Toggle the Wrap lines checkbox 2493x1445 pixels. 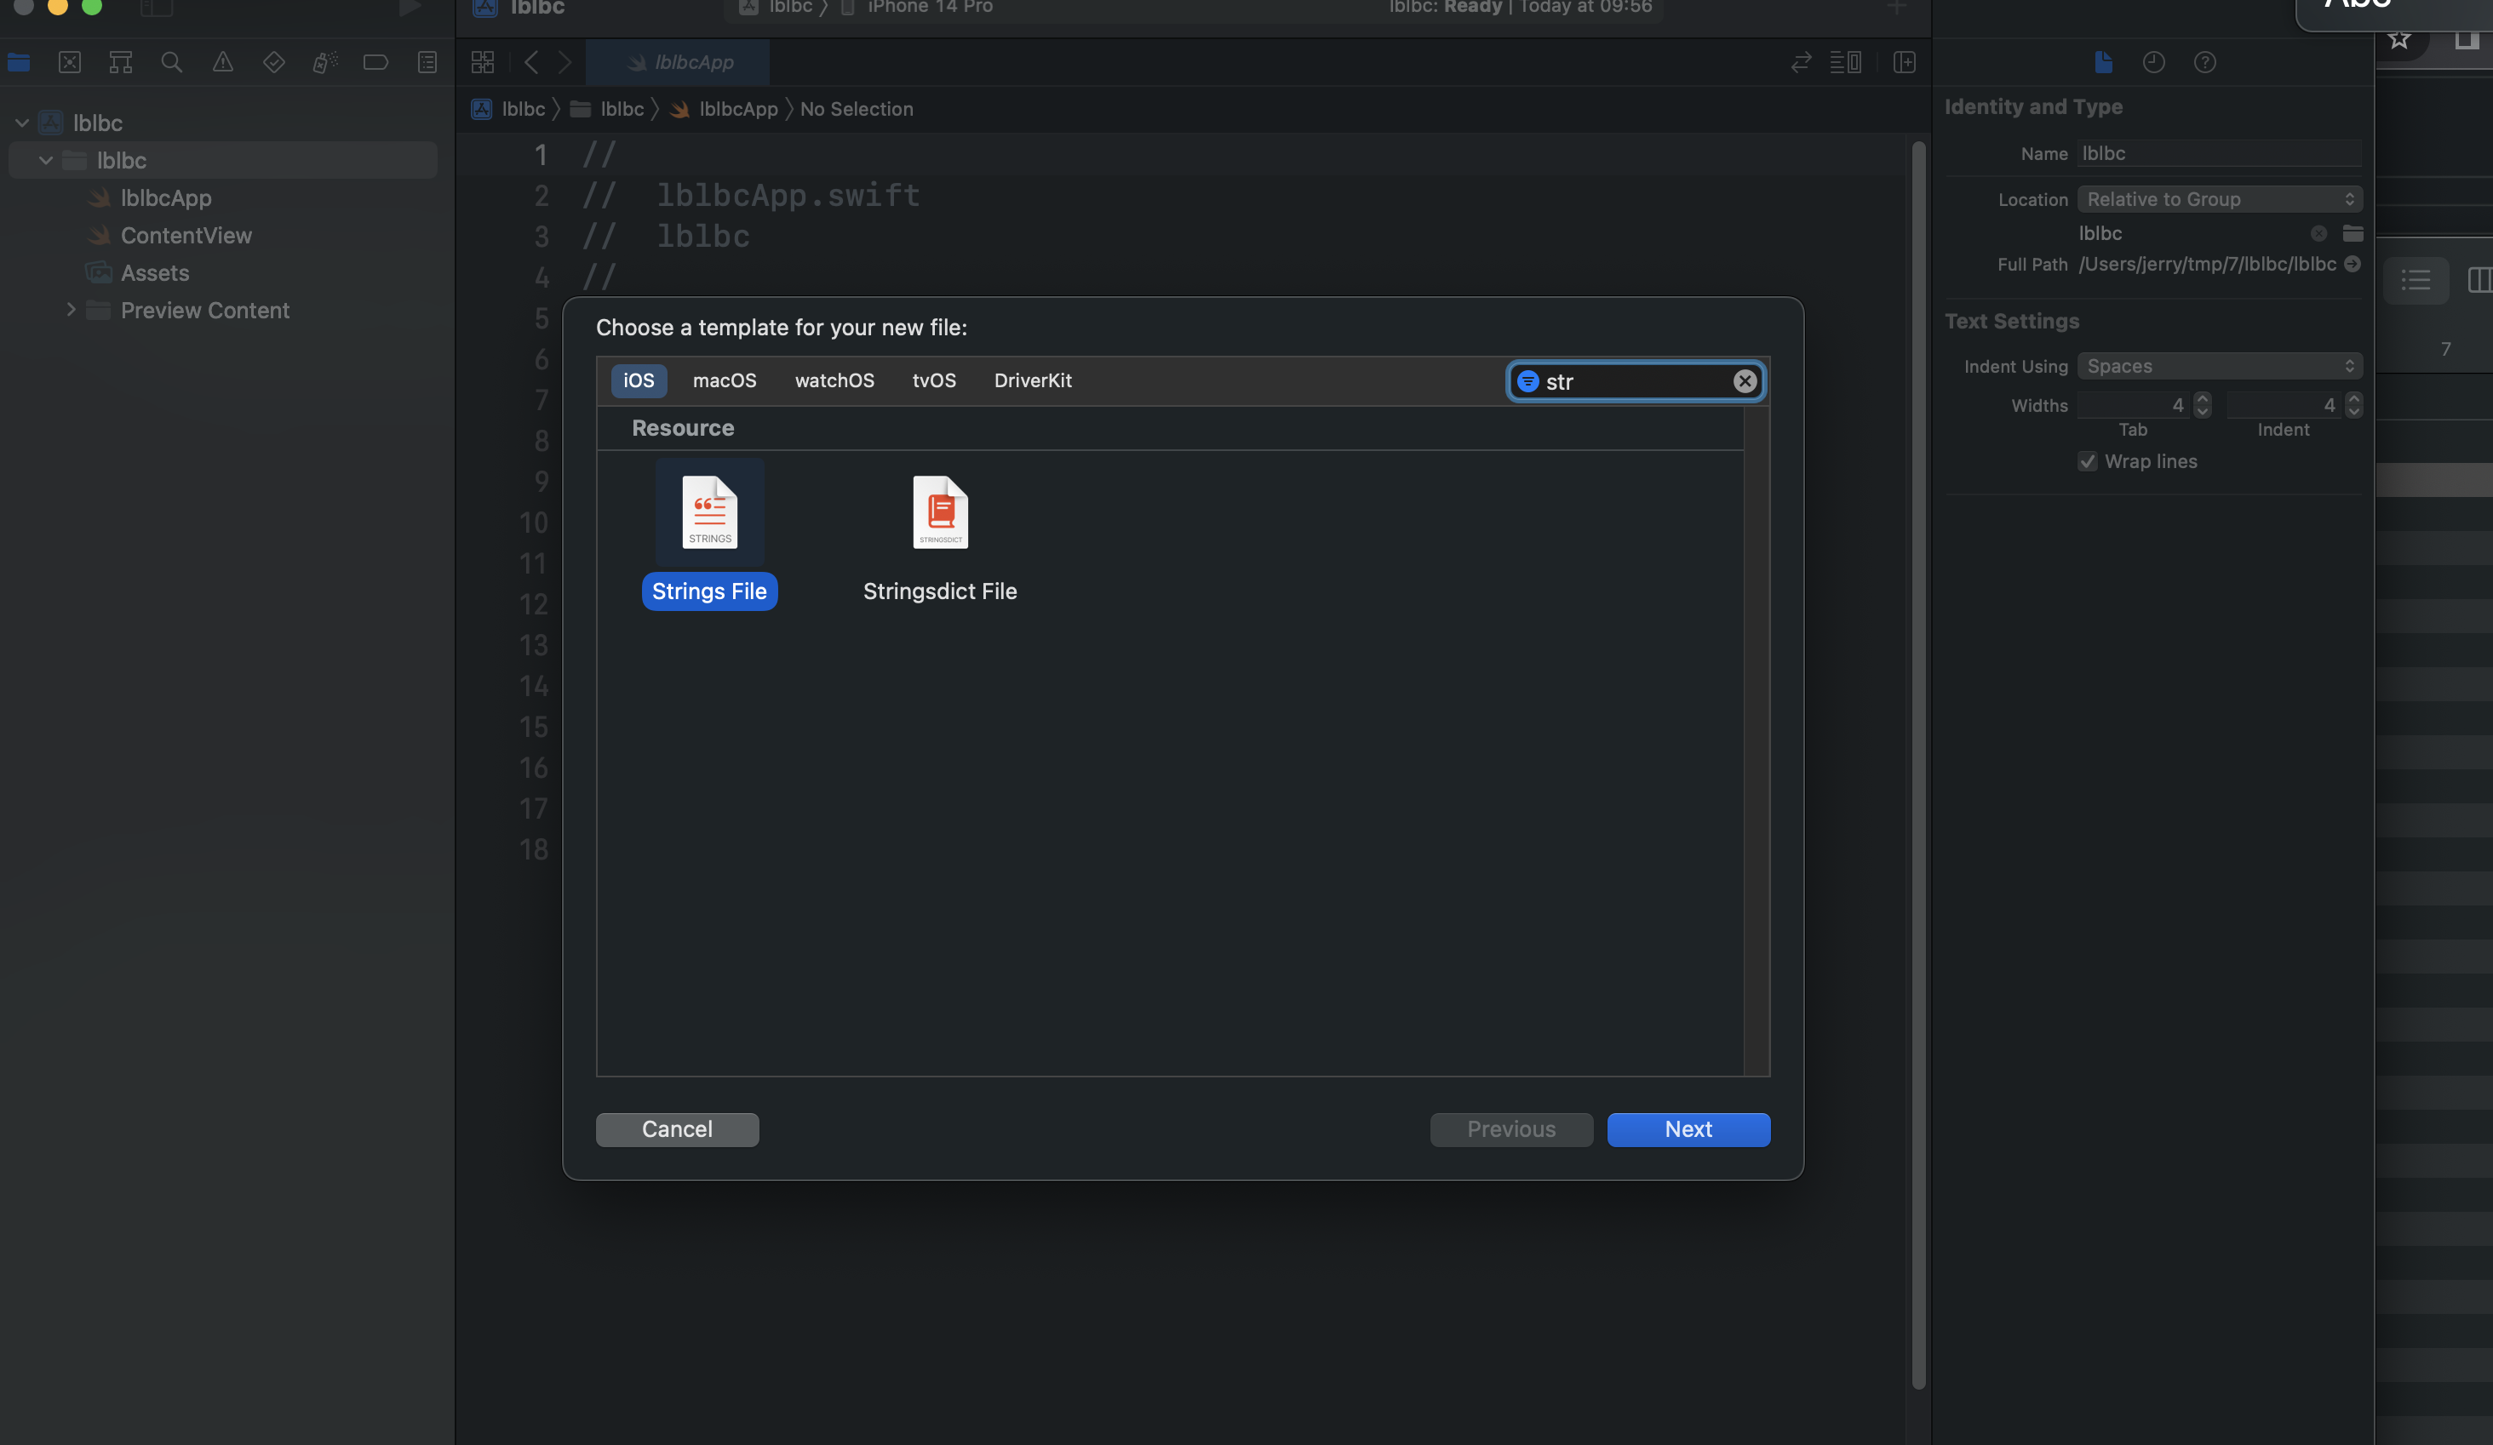2088,462
